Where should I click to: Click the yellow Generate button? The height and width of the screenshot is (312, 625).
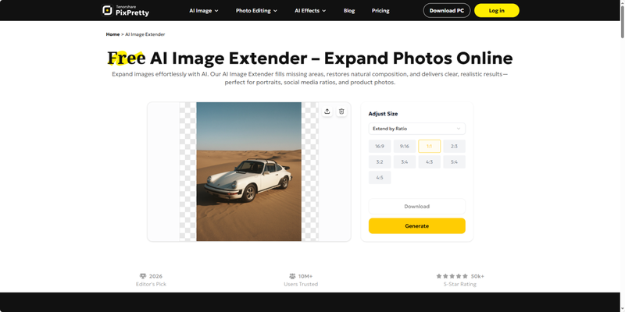coord(417,226)
